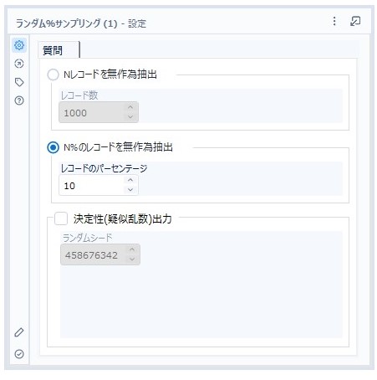This screenshot has width=377, height=380.
Task: Select Nレコードを無作為抽出 radio button
Action: point(53,74)
